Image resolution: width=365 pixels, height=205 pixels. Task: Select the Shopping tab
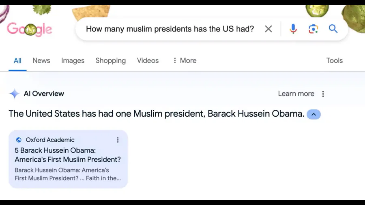[x=111, y=61]
